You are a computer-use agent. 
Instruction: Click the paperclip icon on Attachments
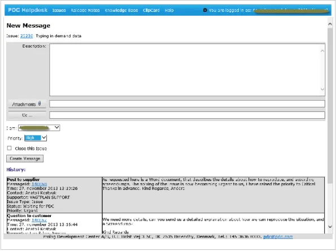(40, 103)
